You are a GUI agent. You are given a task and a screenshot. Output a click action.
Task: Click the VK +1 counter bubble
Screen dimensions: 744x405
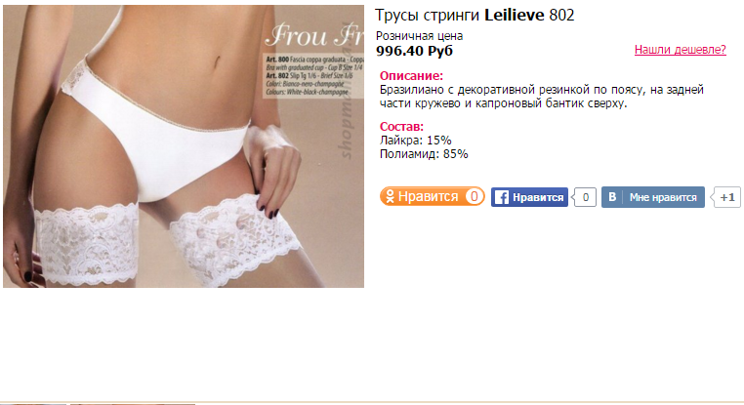coord(726,197)
